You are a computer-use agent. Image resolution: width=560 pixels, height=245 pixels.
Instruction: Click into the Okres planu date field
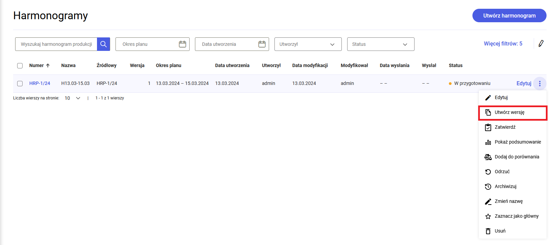[153, 44]
